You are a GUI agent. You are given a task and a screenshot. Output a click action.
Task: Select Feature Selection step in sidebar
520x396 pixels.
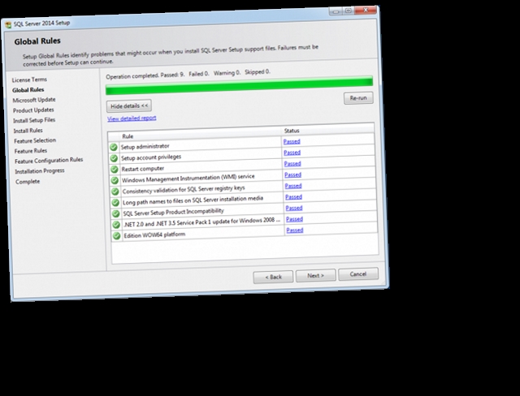coord(35,140)
